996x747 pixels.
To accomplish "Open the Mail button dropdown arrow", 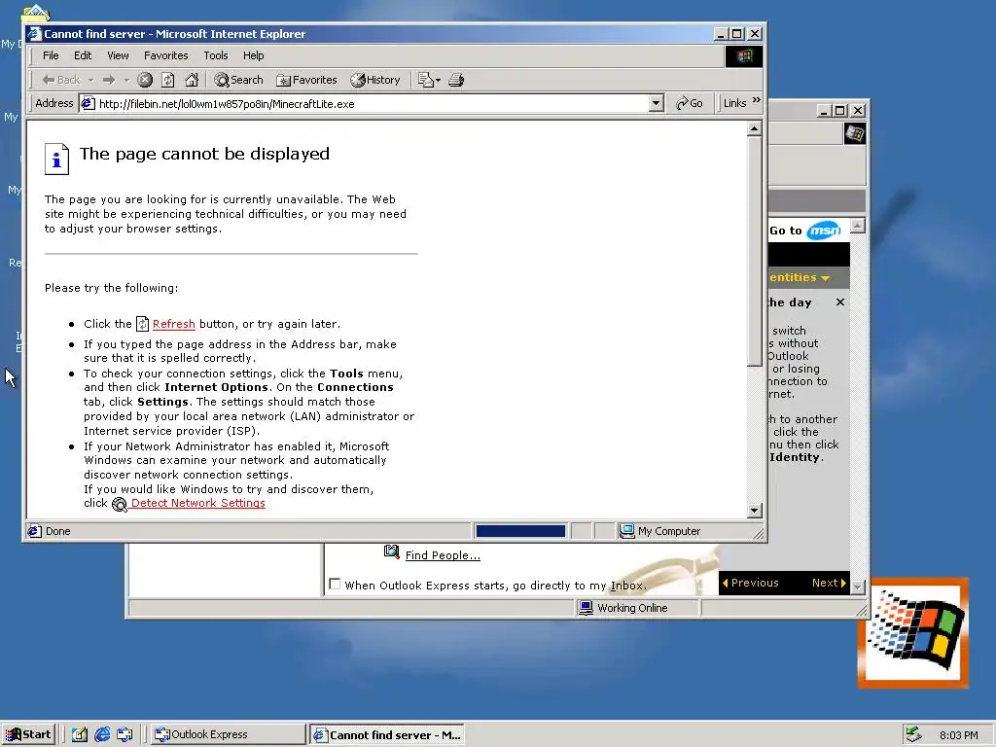I will tap(439, 80).
